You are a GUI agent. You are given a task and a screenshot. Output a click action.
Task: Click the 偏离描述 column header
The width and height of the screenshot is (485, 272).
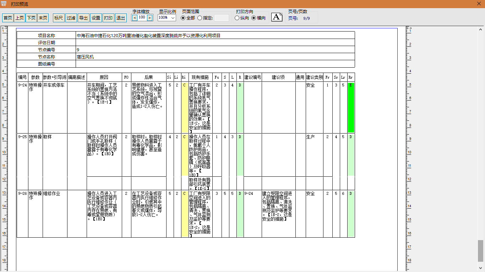(77, 77)
